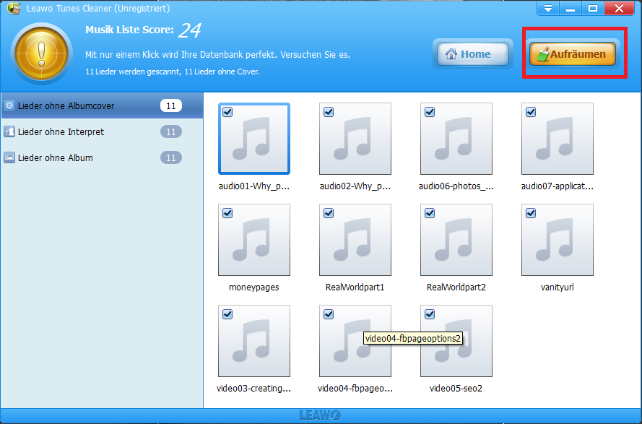Open the title bar dropdown menu arrow
This screenshot has height=424, width=642.
point(548,8)
